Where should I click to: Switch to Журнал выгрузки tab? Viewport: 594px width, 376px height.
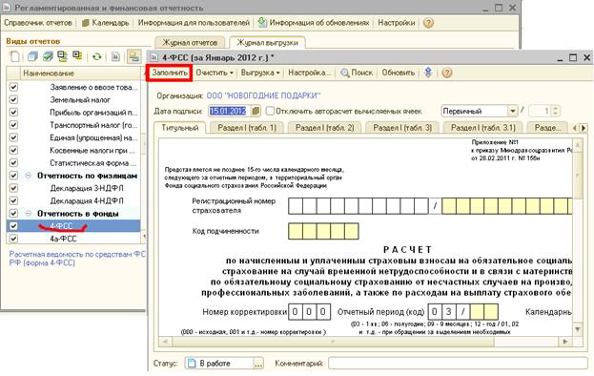tap(268, 42)
